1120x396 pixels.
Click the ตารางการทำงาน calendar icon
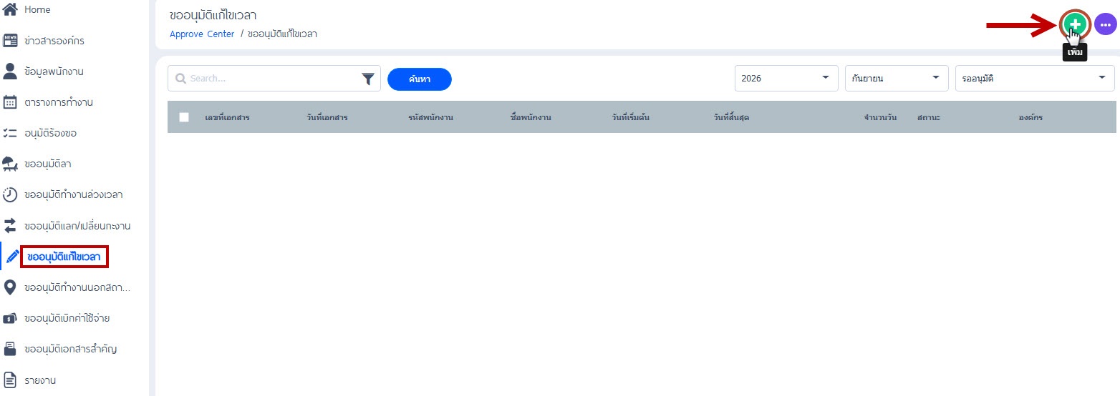tap(10, 102)
